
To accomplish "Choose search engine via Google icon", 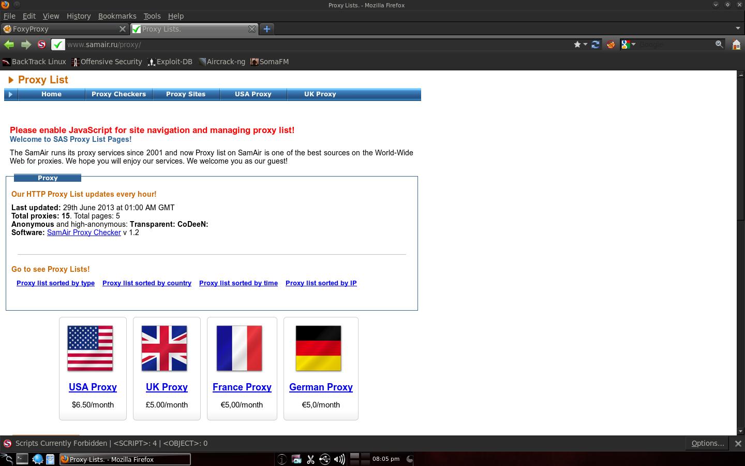I will click(628, 45).
